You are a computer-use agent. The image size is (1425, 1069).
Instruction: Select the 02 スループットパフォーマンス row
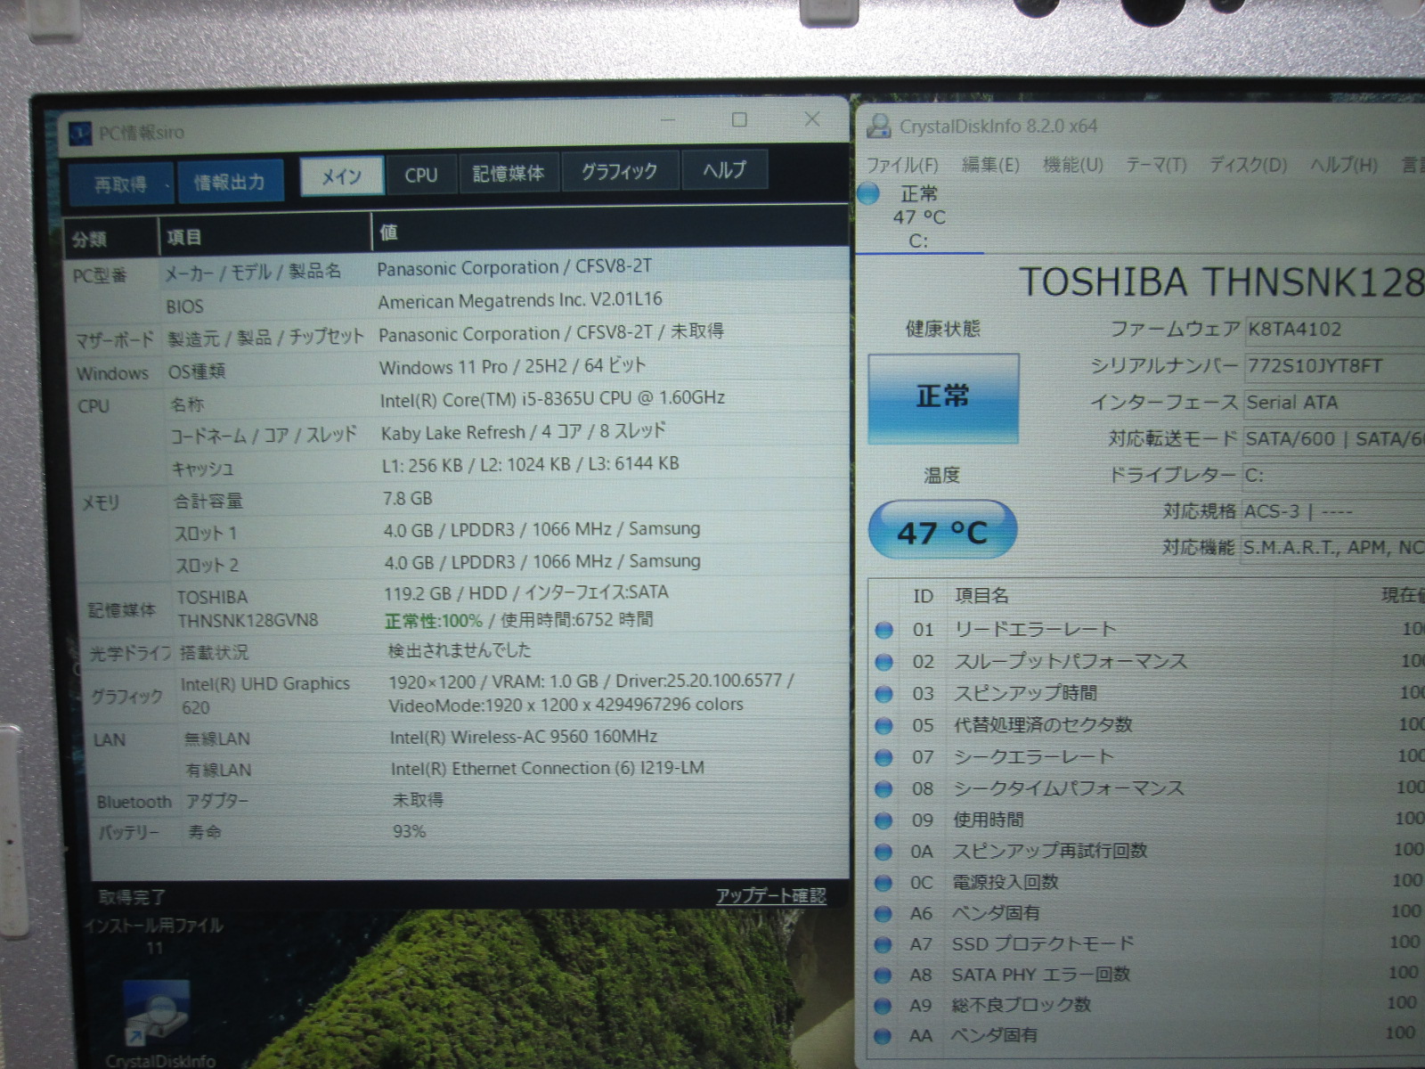(1147, 662)
